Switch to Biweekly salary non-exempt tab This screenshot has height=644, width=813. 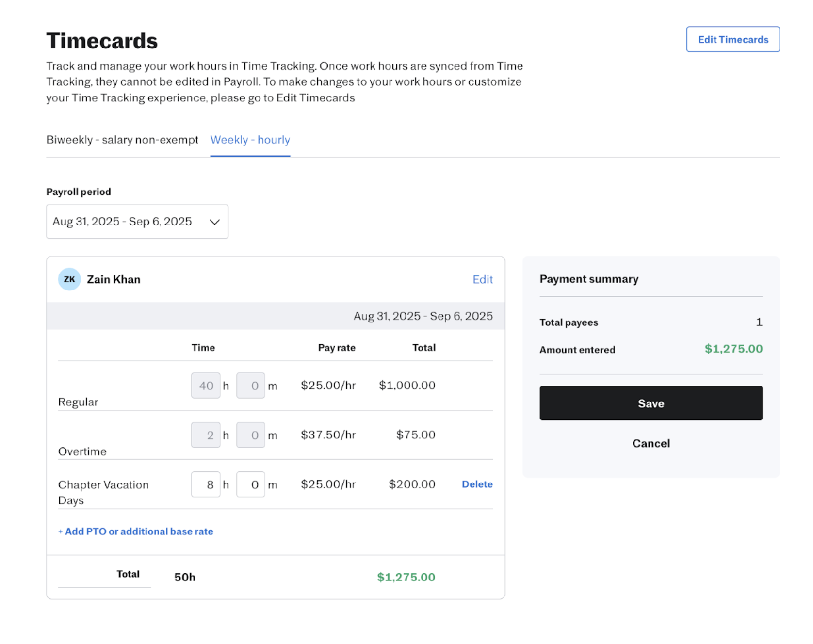click(x=122, y=140)
